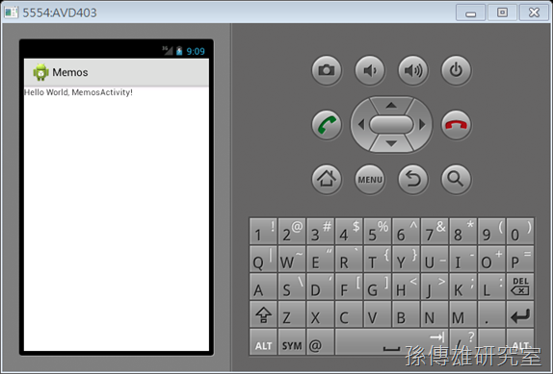Image resolution: width=553 pixels, height=374 pixels.
Task: Click the keyboard key 3 with #
Action: click(320, 231)
